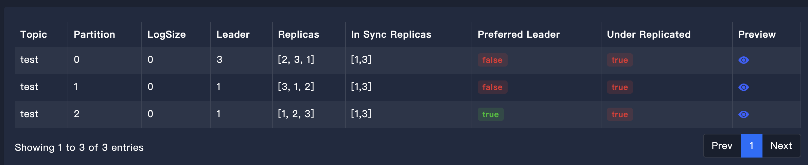Go to the Next page

pos(781,146)
